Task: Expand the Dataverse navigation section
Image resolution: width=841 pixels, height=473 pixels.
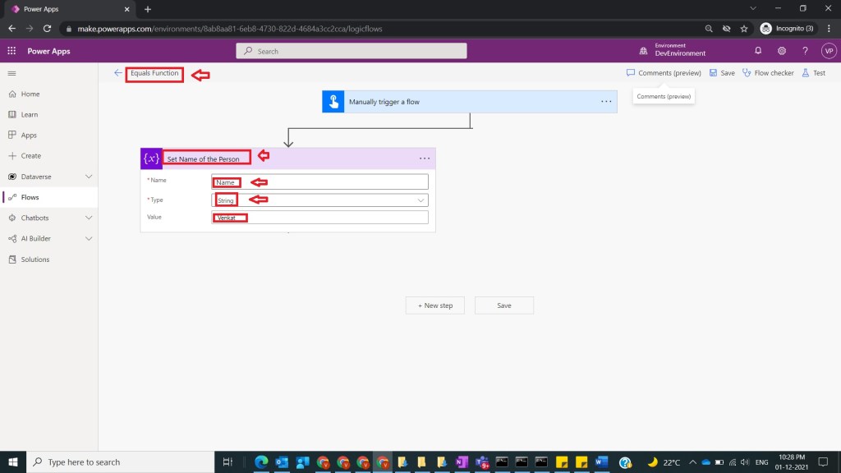Action: tap(89, 177)
